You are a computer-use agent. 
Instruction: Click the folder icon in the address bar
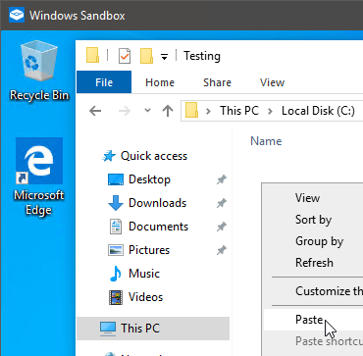pos(191,111)
